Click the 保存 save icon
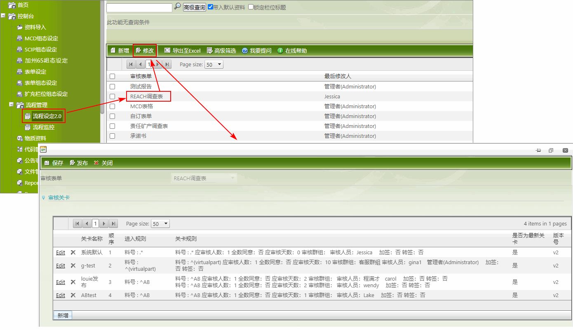The image size is (573, 330). pyautogui.click(x=47, y=163)
